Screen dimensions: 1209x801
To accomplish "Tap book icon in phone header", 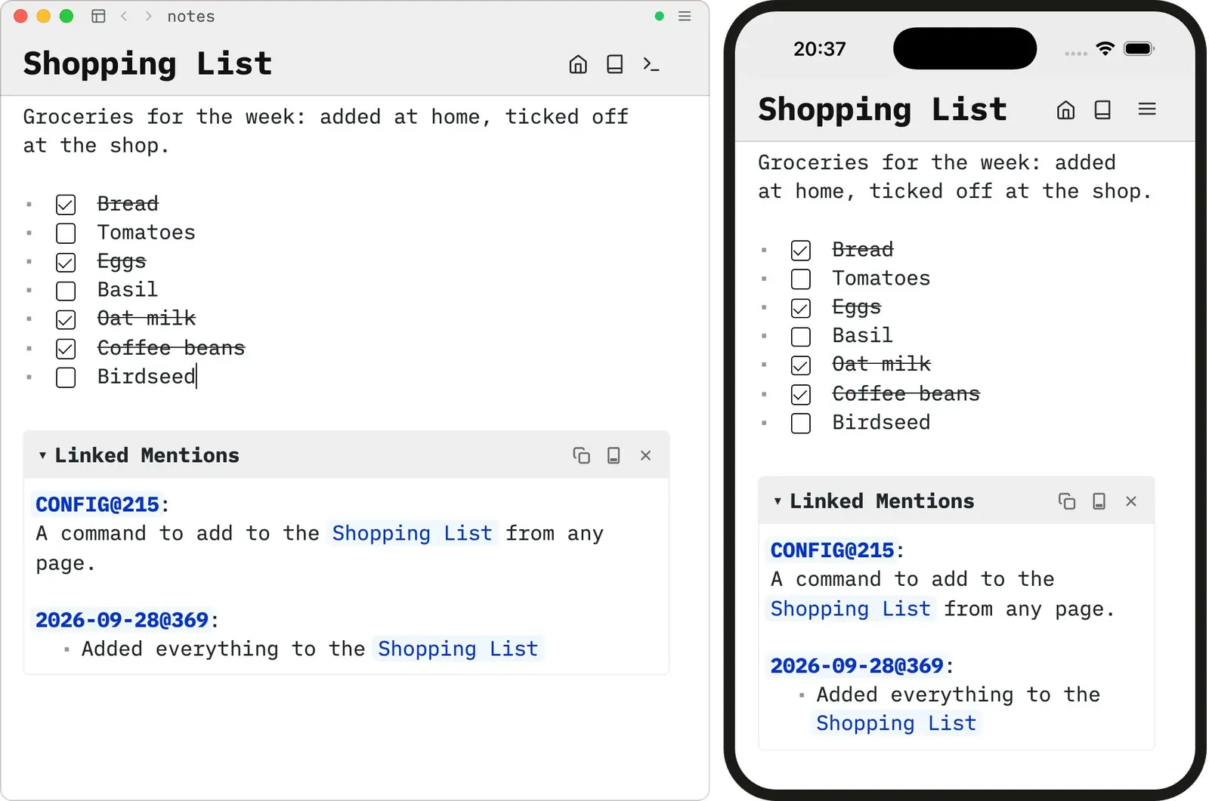I will click(x=1102, y=110).
